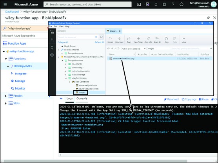Viewport: 218px width, 163px height.
Task: Open Manage under BlobUploadFx
Action: pyautogui.click(x=20, y=81)
